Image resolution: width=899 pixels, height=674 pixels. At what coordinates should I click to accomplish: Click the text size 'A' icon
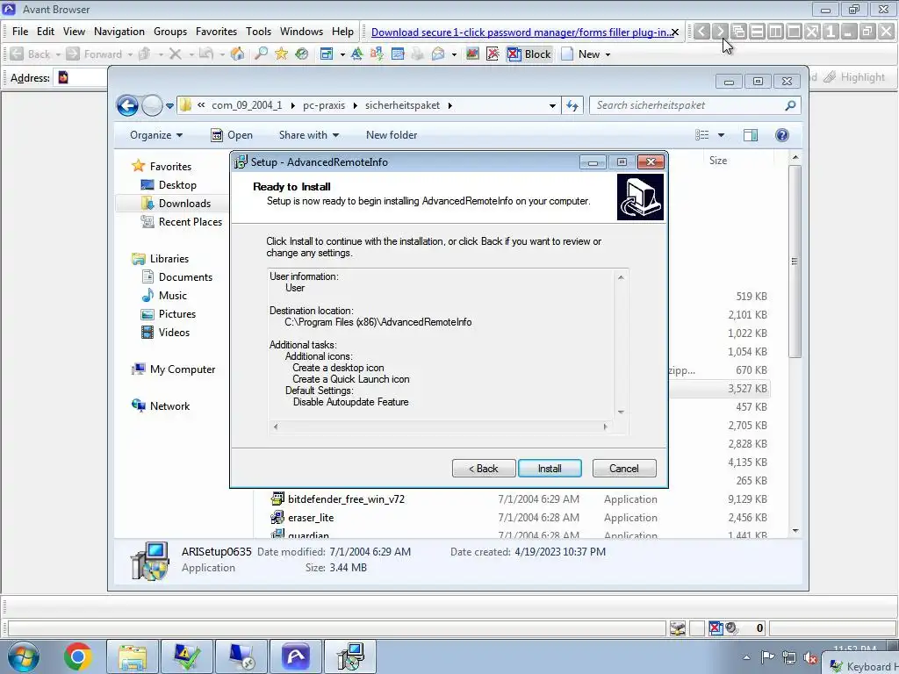356,54
